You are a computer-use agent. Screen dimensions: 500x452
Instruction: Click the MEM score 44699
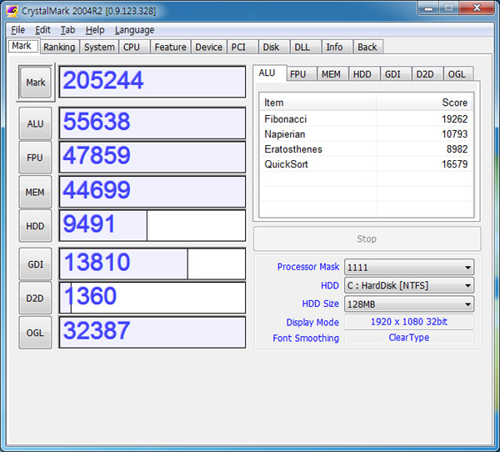point(152,192)
